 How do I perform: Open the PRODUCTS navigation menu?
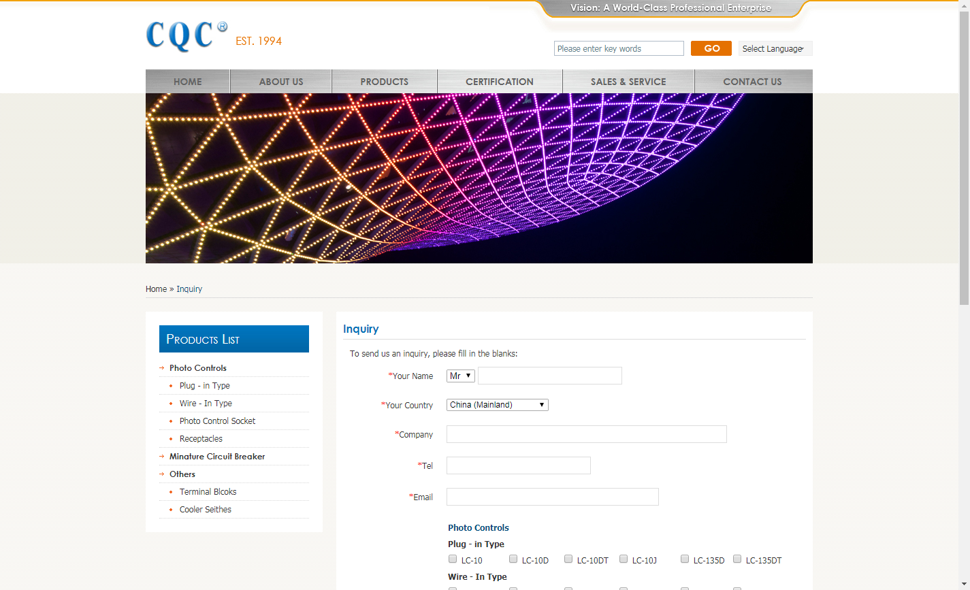[x=384, y=82]
